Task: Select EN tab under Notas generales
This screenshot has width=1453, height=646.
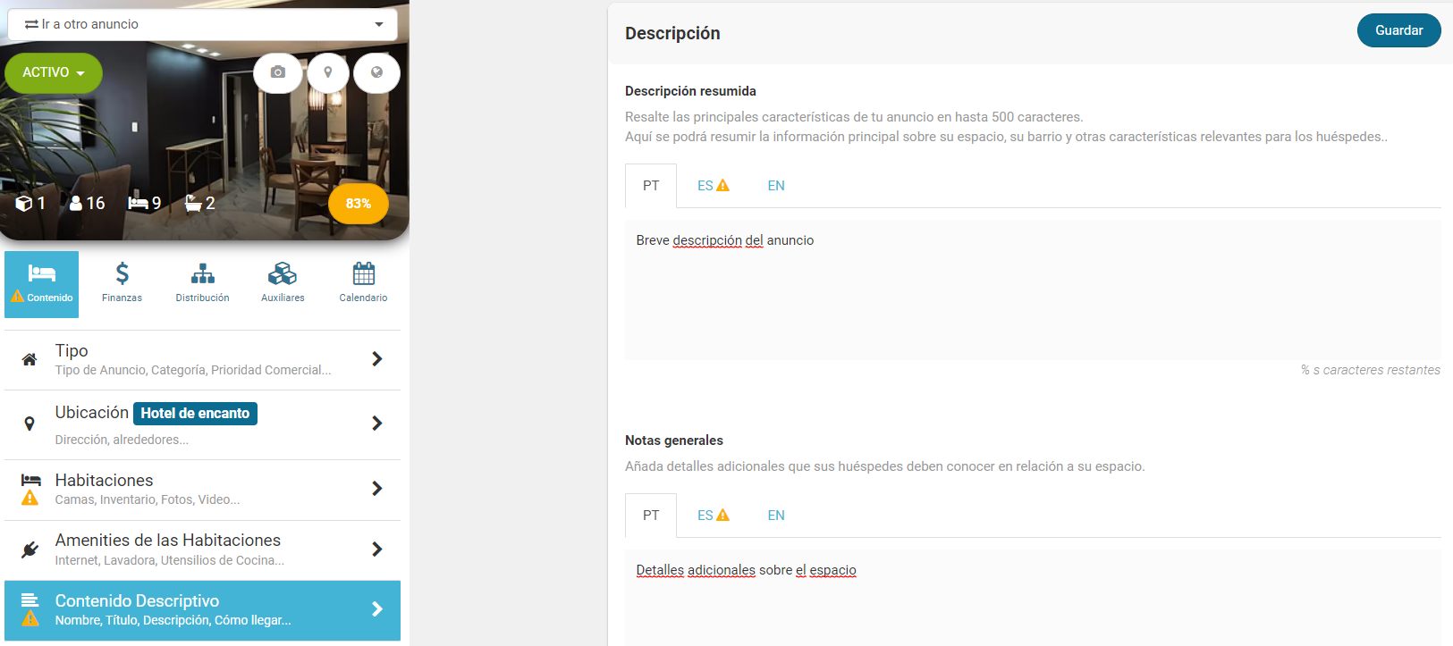Action: (776, 516)
